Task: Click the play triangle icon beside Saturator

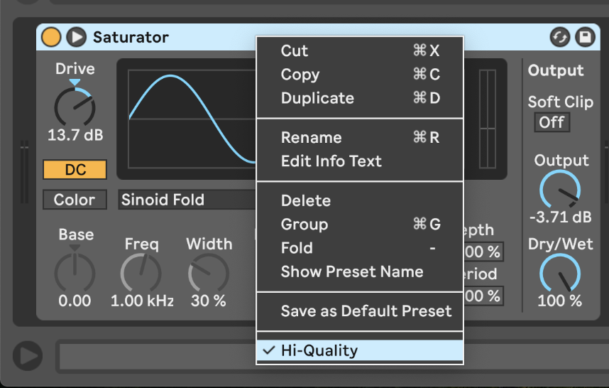Action: [x=76, y=37]
